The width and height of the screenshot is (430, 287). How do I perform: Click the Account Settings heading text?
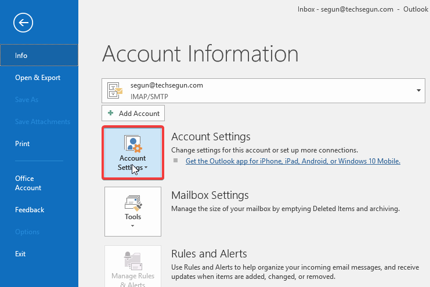(x=211, y=136)
